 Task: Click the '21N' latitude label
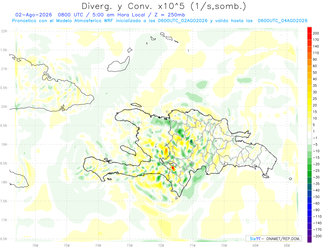tap(4, 69)
